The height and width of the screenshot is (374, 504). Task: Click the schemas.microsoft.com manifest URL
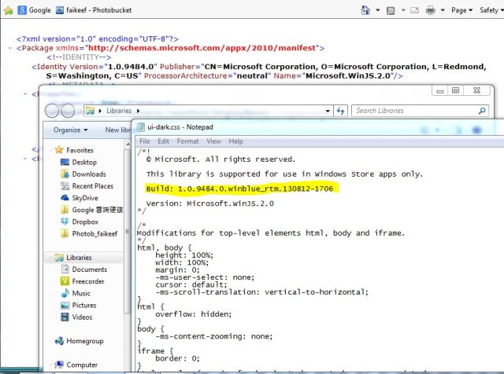tap(202, 48)
